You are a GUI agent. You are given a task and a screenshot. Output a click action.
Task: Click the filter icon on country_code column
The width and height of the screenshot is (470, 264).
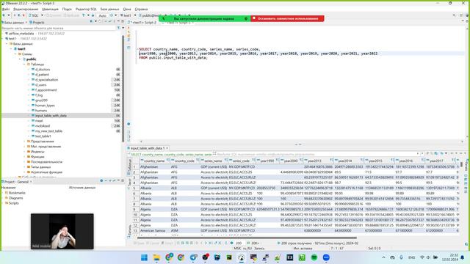point(198,161)
